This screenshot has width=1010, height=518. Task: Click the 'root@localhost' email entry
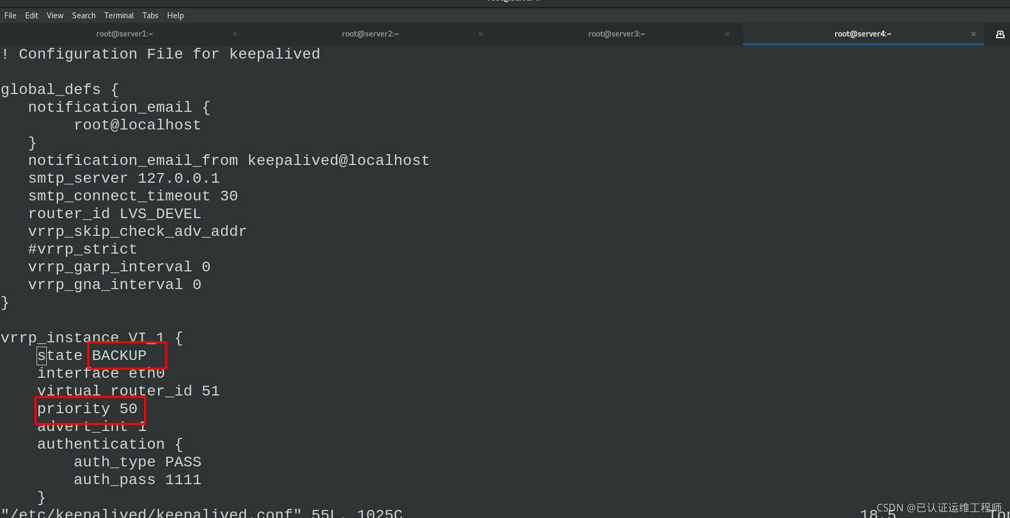point(138,125)
